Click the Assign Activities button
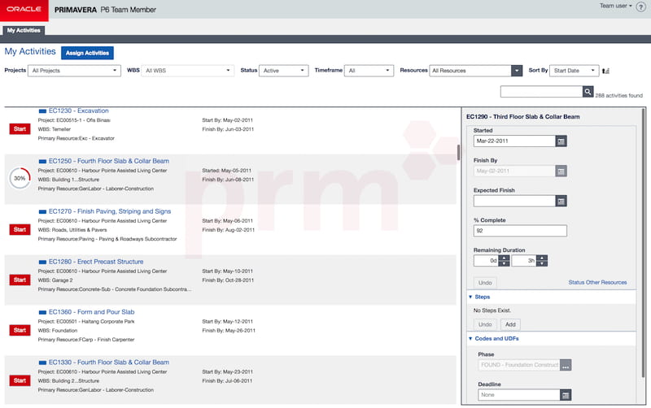The height and width of the screenshot is (408, 651). click(x=87, y=53)
